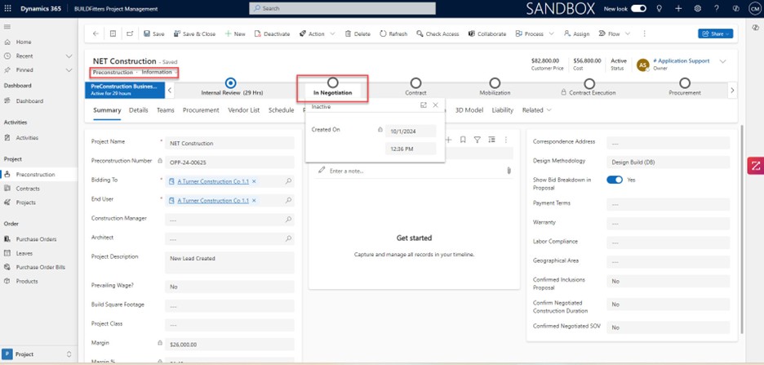Viewport: 764px width, 365px height.
Task: Remove End User A Turner Construction value
Action: point(254,200)
